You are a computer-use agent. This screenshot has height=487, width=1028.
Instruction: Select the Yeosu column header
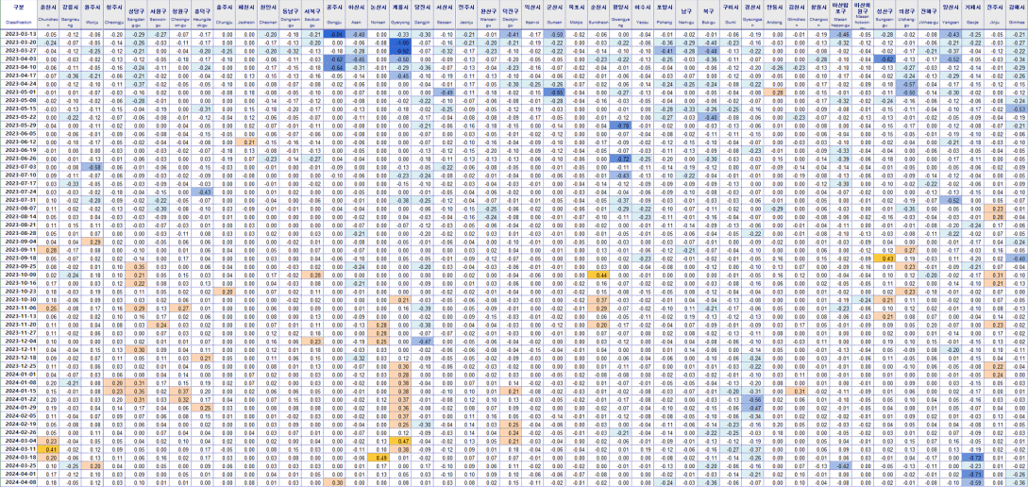tap(643, 15)
